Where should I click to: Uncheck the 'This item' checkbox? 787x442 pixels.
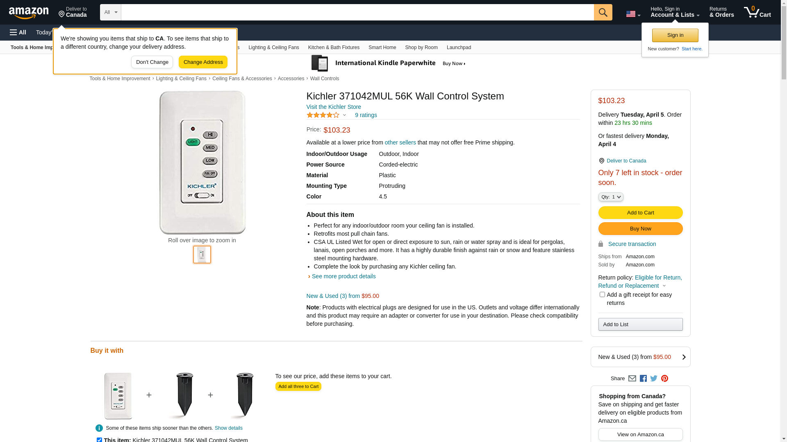coord(99,440)
